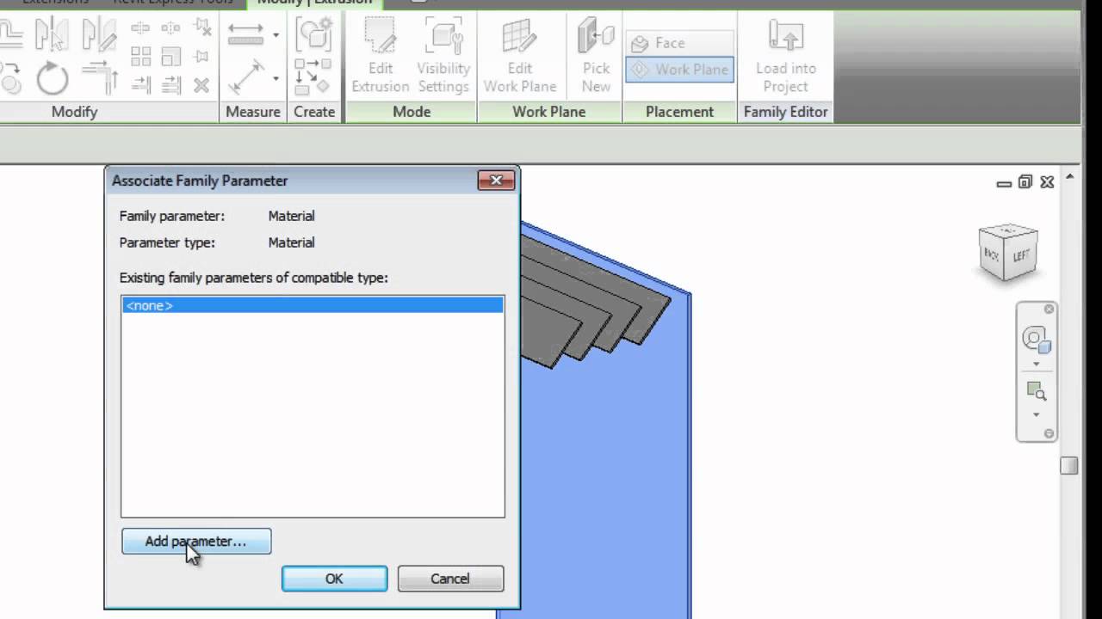Click the Modify panel title
Image resolution: width=1102 pixels, height=619 pixels.
pos(74,112)
